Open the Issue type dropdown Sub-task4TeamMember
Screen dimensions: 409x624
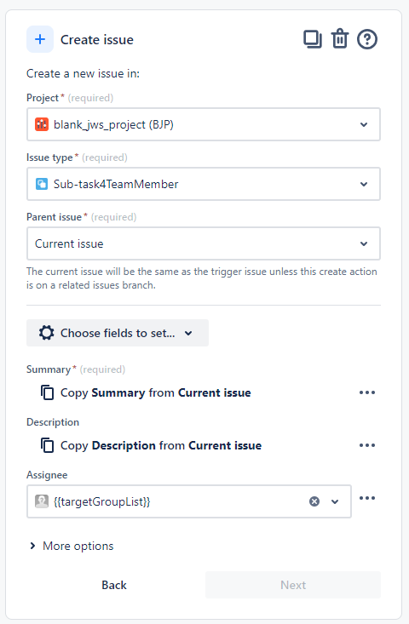pos(204,184)
